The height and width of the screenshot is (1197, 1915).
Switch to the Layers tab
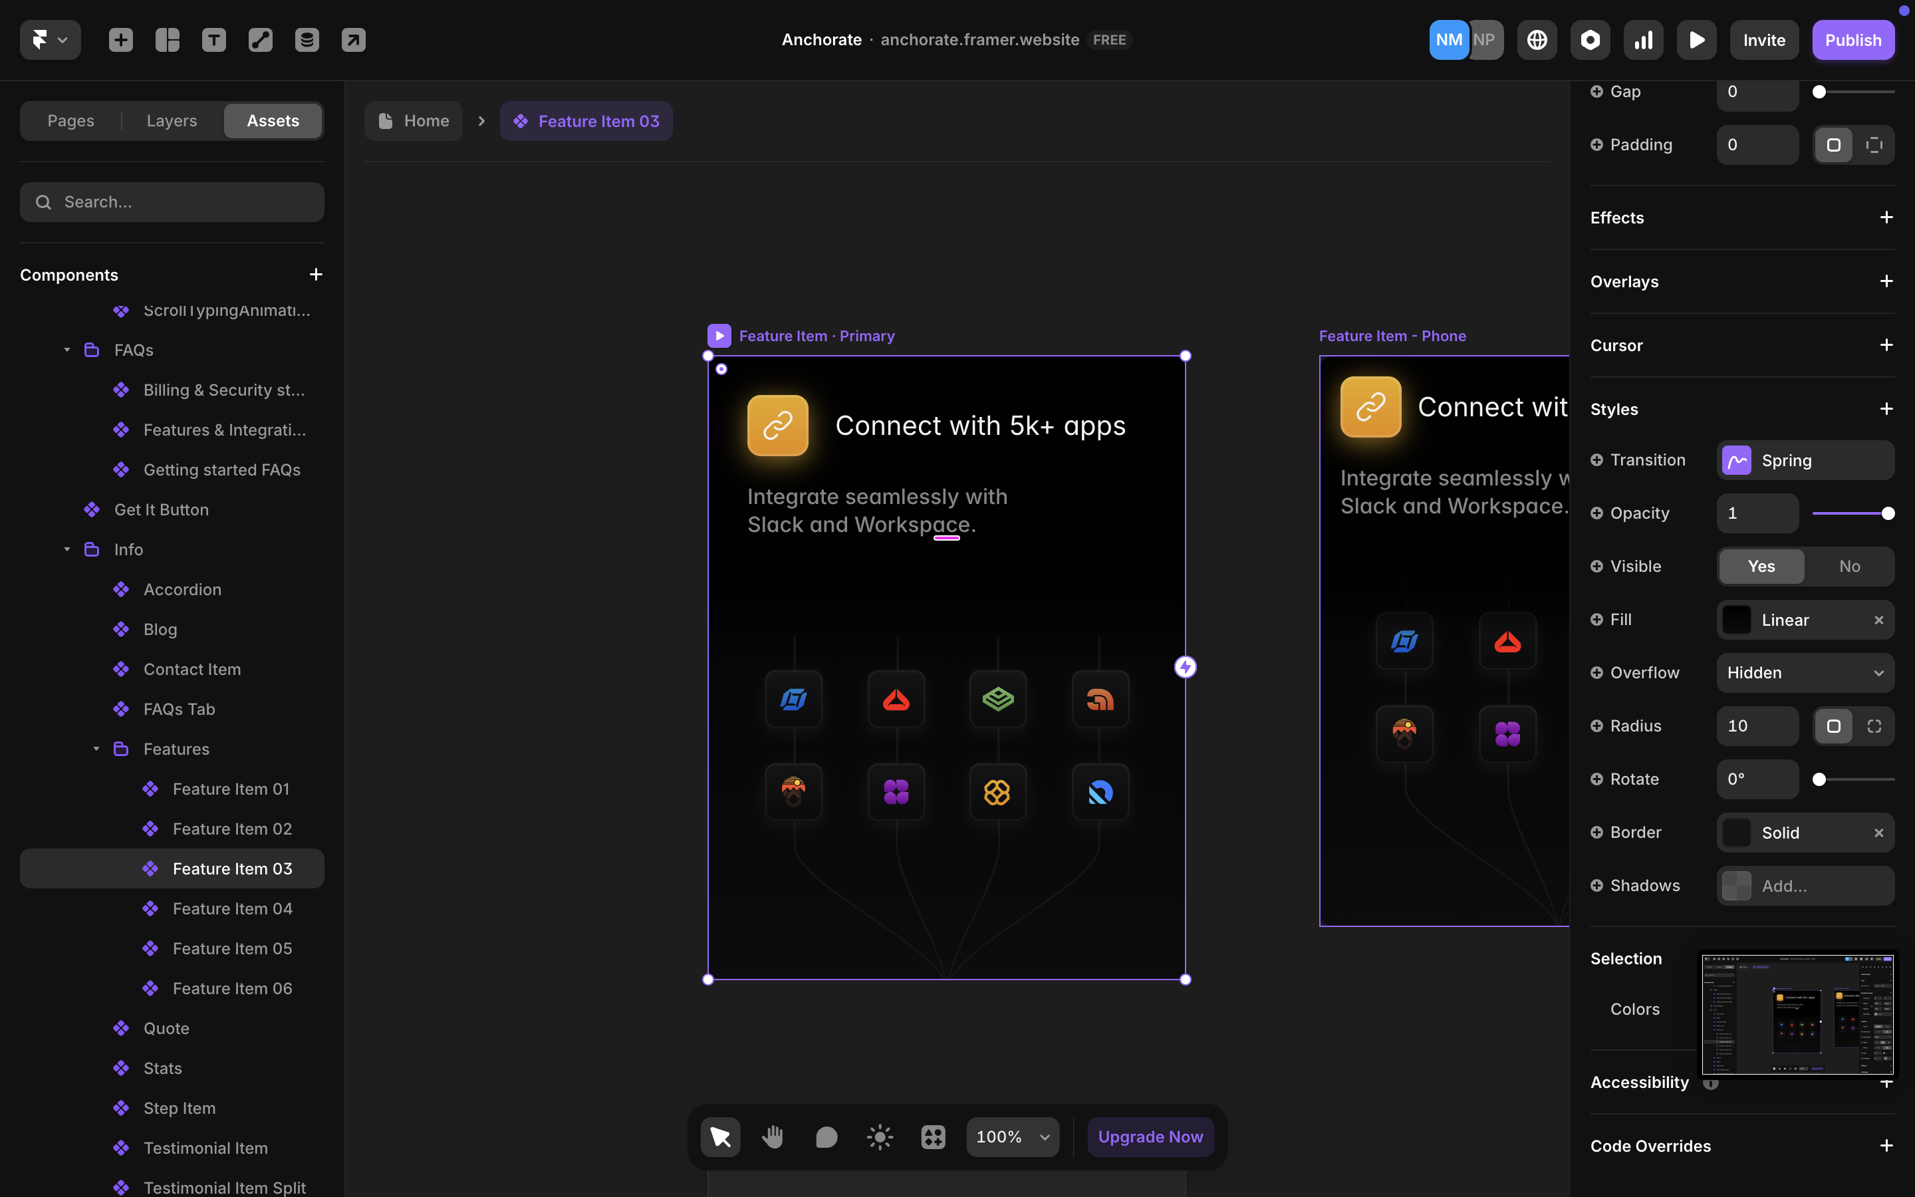click(172, 121)
